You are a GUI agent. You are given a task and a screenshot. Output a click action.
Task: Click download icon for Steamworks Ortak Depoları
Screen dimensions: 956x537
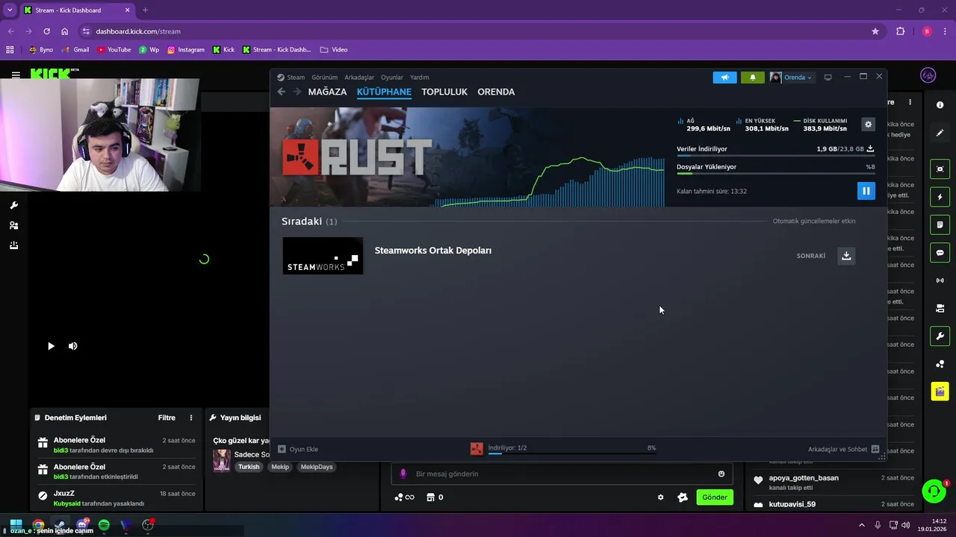[x=846, y=256]
